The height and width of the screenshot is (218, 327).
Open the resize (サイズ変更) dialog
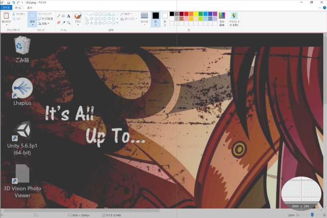[x=45, y=18]
